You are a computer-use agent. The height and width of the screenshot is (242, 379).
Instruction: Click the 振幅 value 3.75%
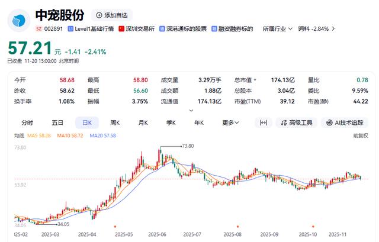pyautogui.click(x=140, y=101)
